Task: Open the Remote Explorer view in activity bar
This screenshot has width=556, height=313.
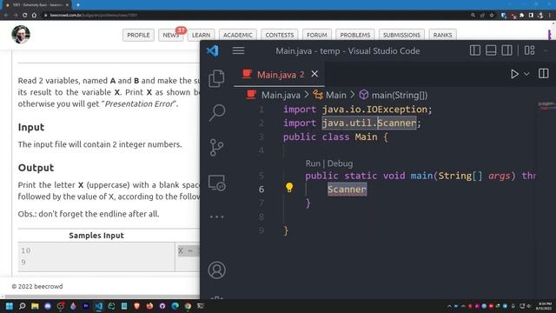Action: [x=216, y=183]
